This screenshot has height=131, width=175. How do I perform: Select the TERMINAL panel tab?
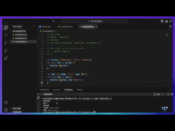pos(69,90)
